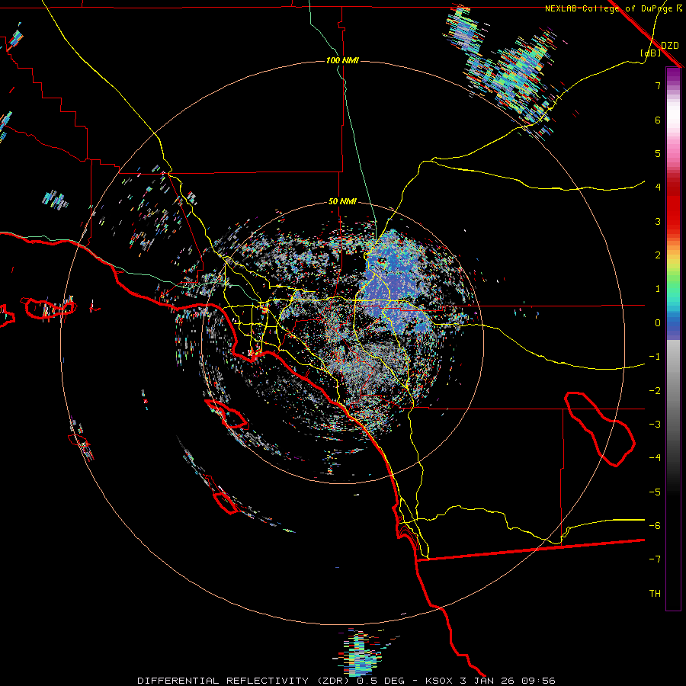Click the "50 NMI" range ring label
Image resolution: width=686 pixels, height=686 pixels.
click(x=342, y=202)
